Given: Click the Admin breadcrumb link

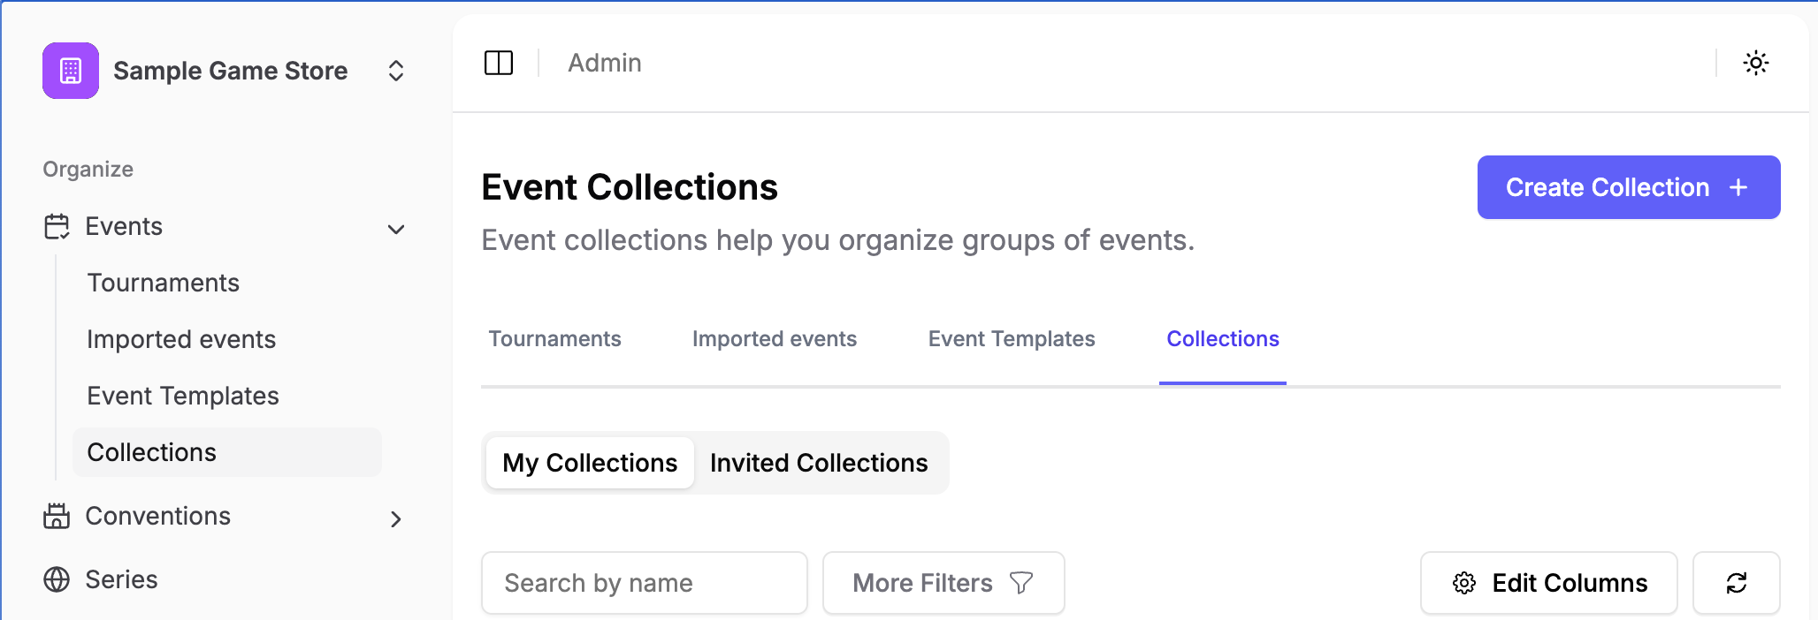Looking at the screenshot, I should point(605,63).
